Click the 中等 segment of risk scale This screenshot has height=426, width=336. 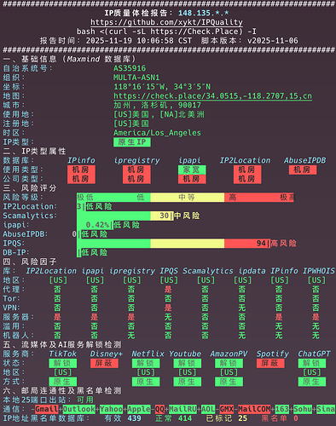pos(188,197)
